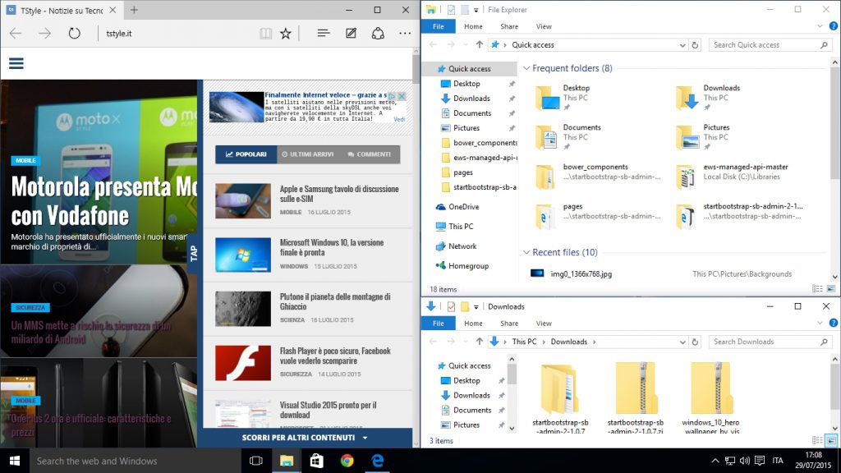
Task: Open the Edge Share icon
Action: [378, 33]
